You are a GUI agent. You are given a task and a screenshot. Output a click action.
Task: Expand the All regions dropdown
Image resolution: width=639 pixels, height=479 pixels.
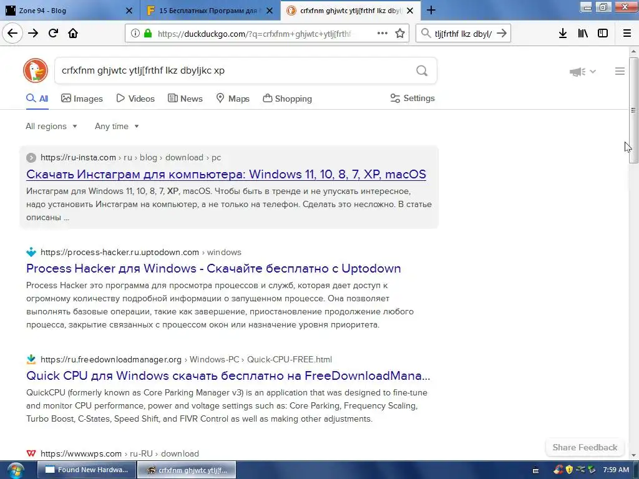click(x=51, y=126)
